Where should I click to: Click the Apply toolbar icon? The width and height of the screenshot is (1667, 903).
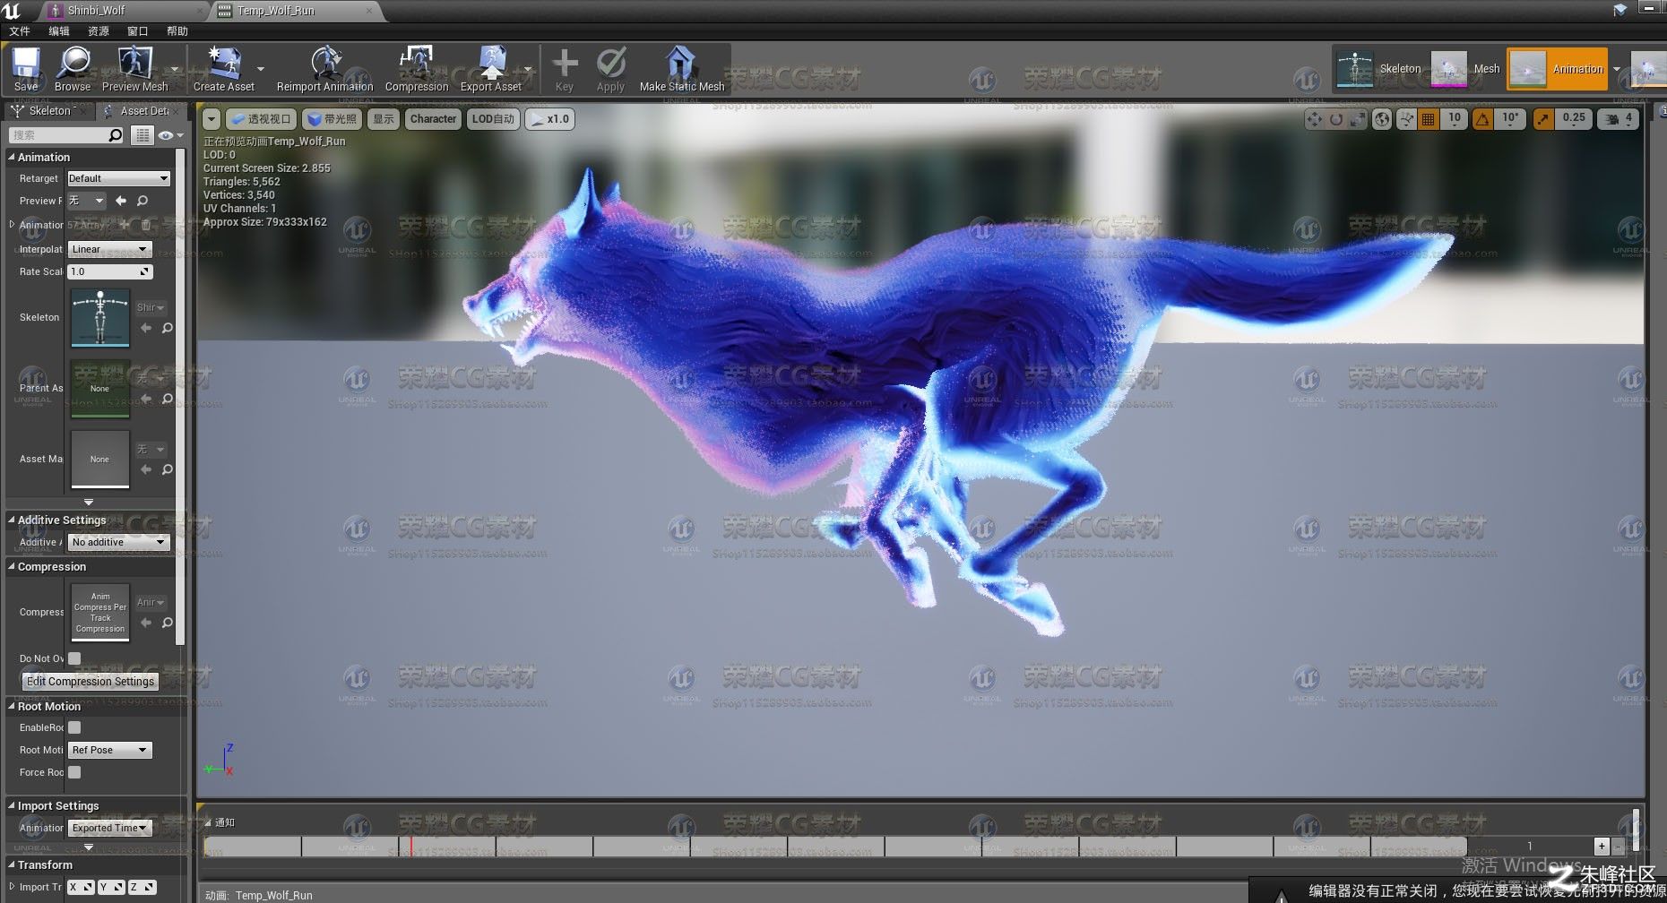point(610,69)
